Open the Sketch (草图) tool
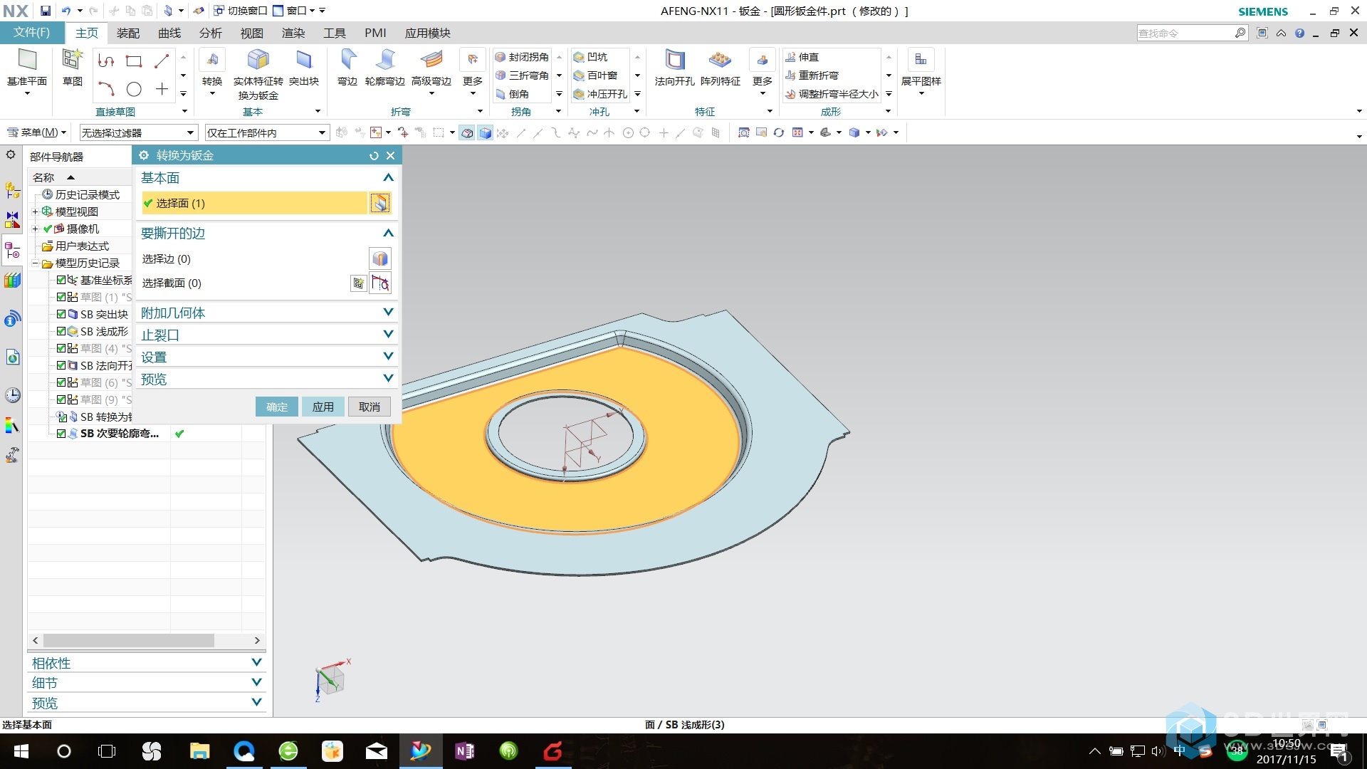 [x=72, y=61]
